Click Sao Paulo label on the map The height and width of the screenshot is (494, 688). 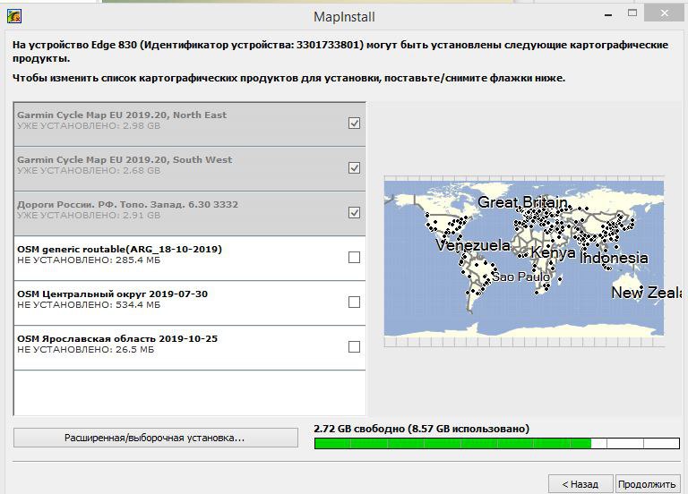520,277
